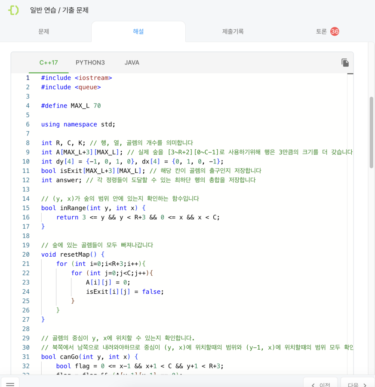Click the code editor minimap marker
375x387 pixels.
coord(350,74)
